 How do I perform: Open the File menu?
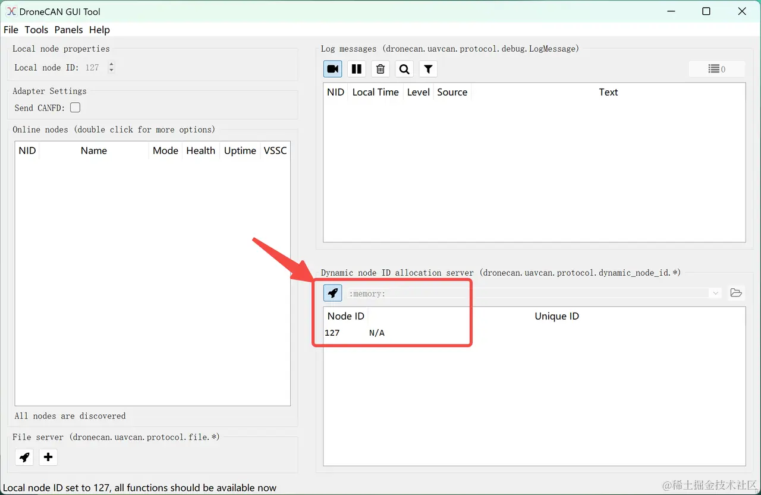coord(11,30)
